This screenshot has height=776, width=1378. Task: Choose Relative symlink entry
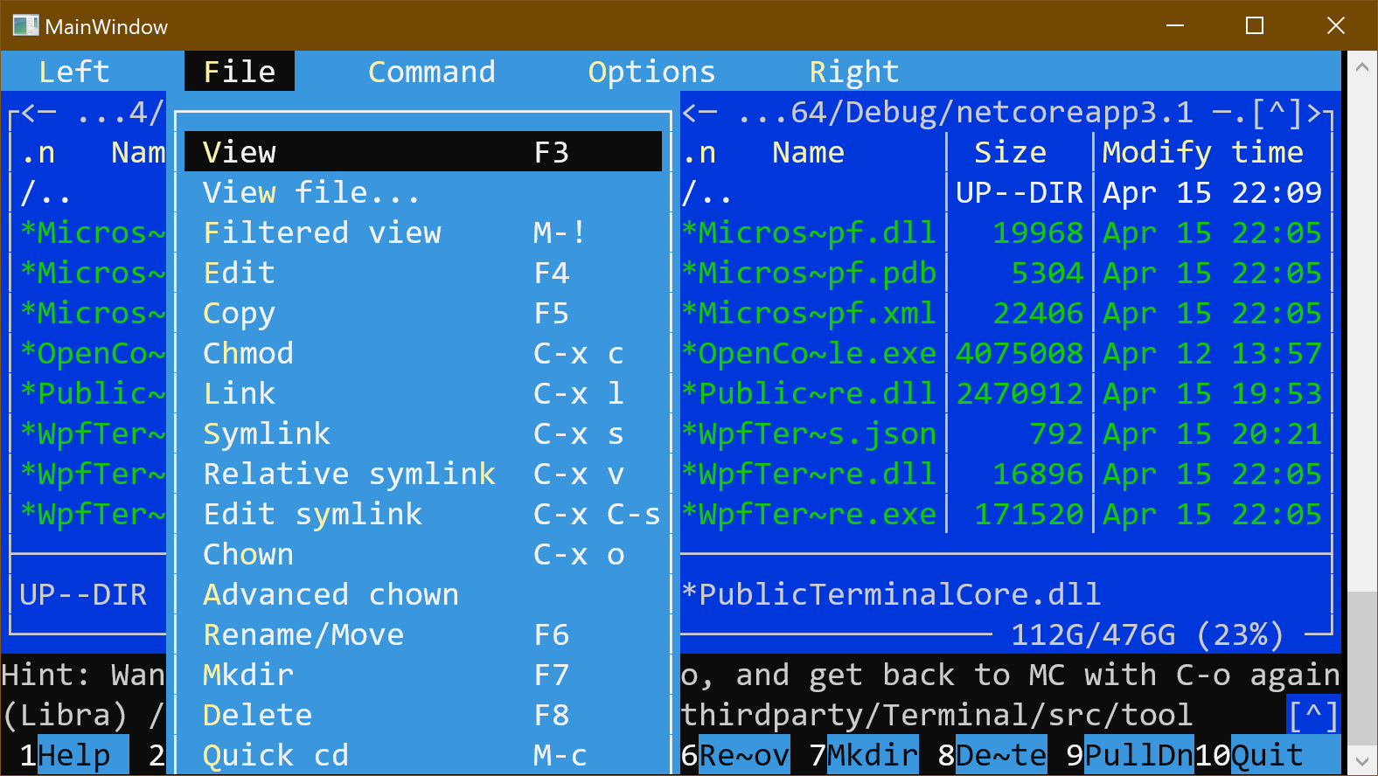pyautogui.click(x=423, y=473)
